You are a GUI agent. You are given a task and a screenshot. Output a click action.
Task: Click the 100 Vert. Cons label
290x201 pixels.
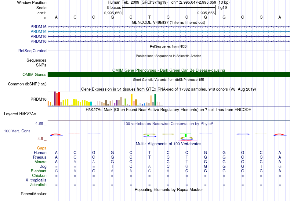point(17,131)
